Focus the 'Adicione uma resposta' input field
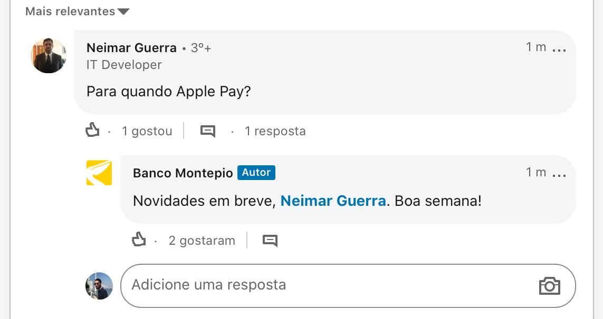The height and width of the screenshot is (319, 603). (327, 285)
